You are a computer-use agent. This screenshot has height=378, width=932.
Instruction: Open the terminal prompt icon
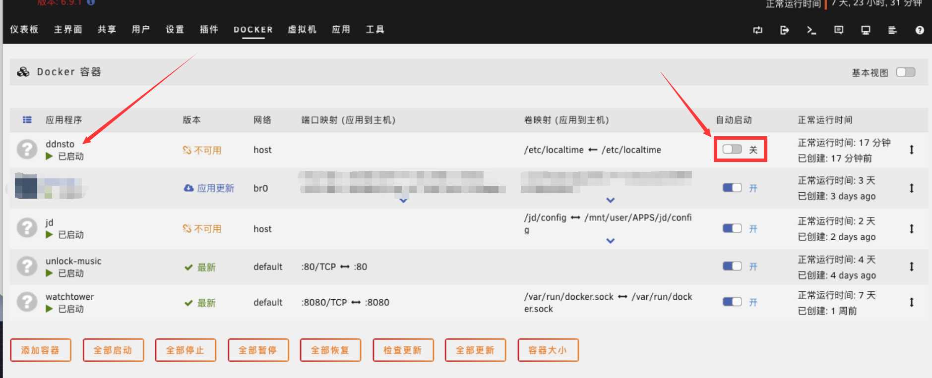tap(811, 30)
